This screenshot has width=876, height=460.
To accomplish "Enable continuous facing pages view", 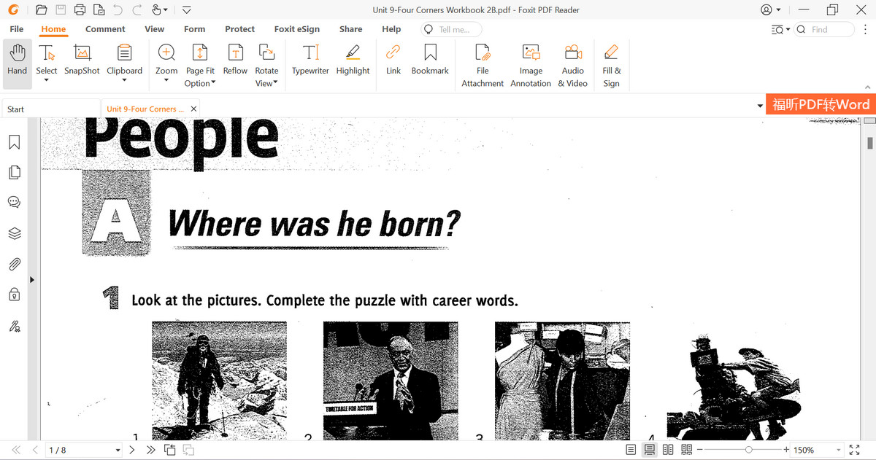I will pyautogui.click(x=687, y=450).
